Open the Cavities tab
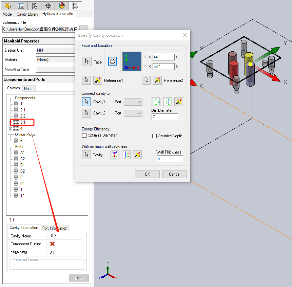This screenshot has width=292, height=287. coord(14,88)
